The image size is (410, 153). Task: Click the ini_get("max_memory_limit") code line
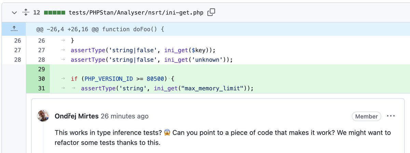(x=167, y=88)
